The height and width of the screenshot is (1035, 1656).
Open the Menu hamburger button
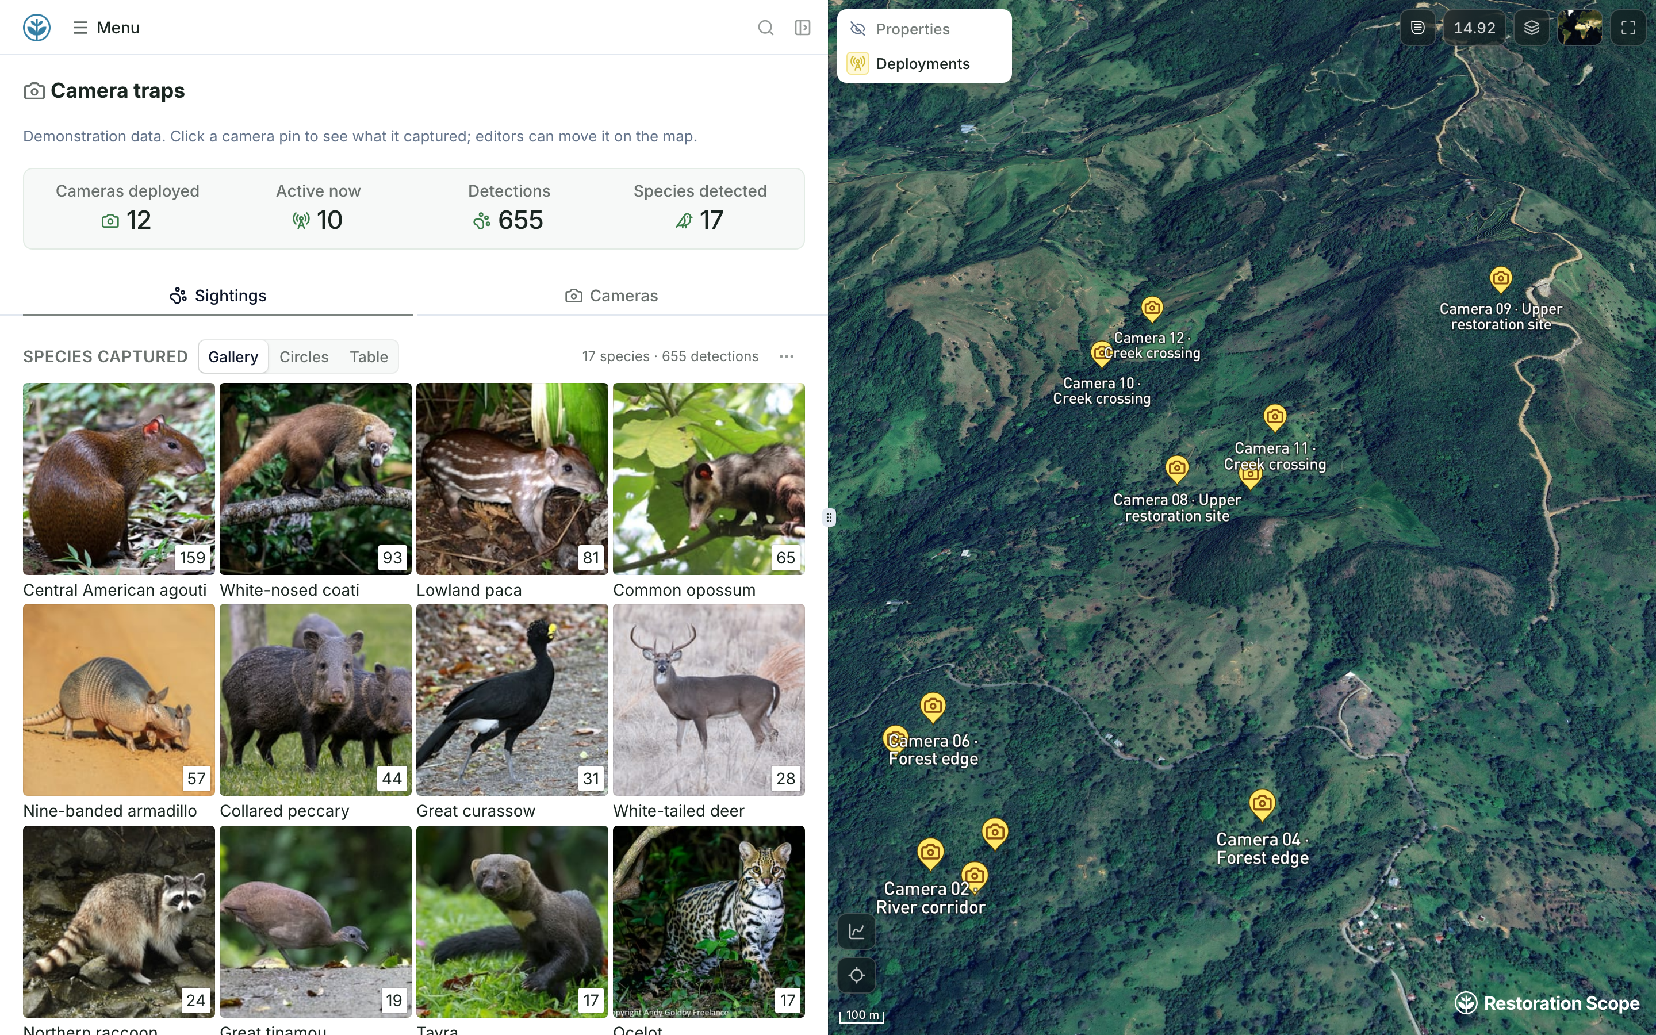(106, 28)
